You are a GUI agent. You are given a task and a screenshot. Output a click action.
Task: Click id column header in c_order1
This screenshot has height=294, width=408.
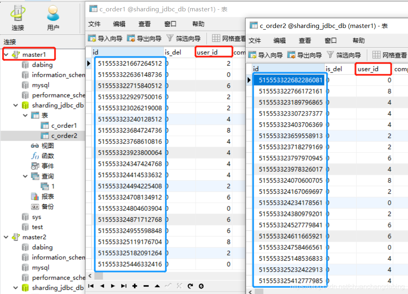[127, 52]
